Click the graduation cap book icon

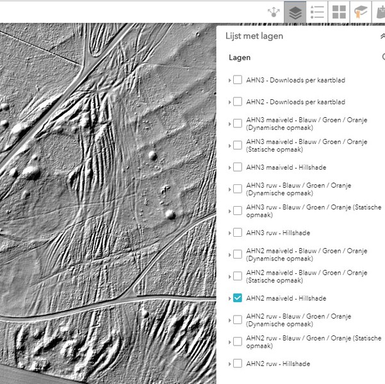point(361,12)
